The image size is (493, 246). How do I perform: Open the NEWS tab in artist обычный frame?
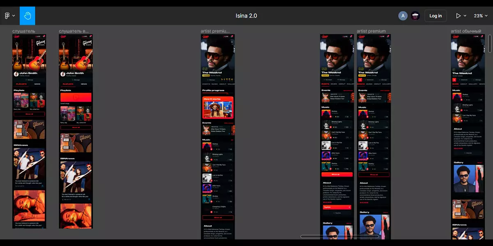481,84
